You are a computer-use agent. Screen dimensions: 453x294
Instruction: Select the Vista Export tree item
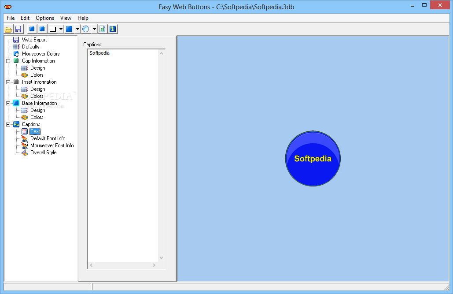[x=34, y=40]
